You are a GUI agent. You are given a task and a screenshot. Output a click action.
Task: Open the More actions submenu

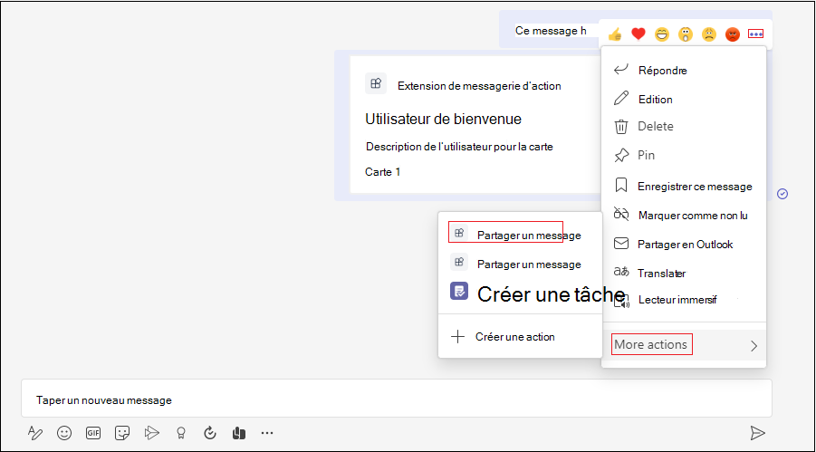(683, 345)
